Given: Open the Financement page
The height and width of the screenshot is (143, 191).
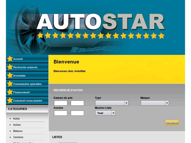Looking at the screenshot, I should point(27,92).
